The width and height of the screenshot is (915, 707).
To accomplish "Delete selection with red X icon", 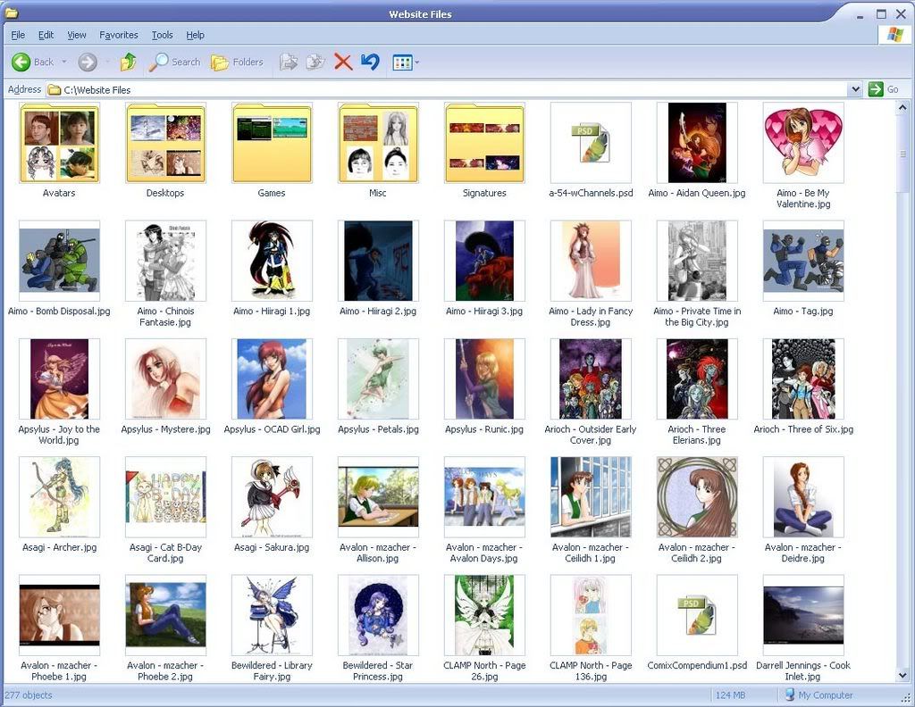I will click(x=343, y=62).
